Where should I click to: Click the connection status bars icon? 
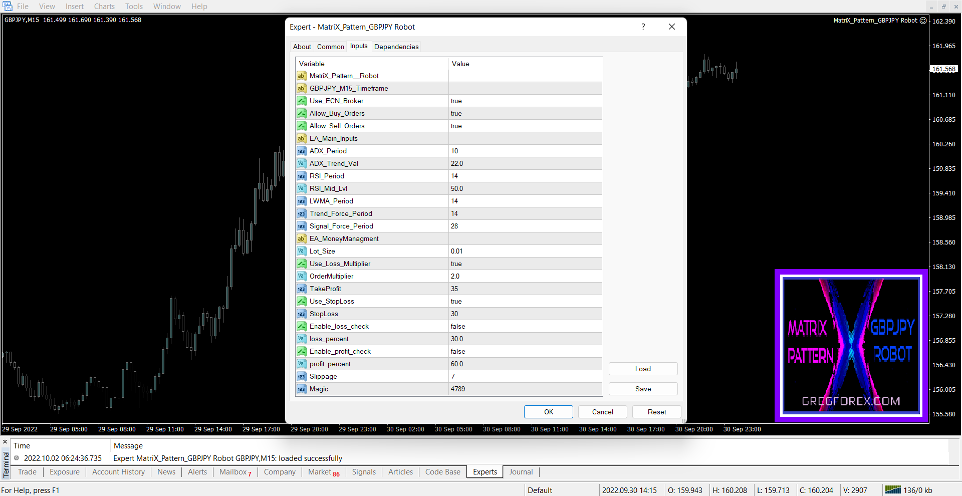892,490
